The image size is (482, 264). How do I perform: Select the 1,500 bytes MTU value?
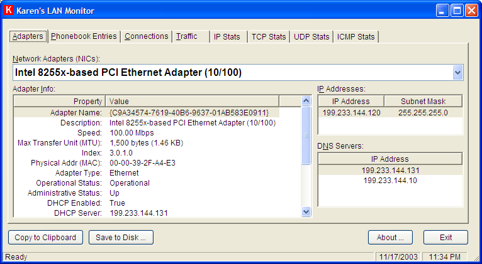pyautogui.click(x=147, y=143)
